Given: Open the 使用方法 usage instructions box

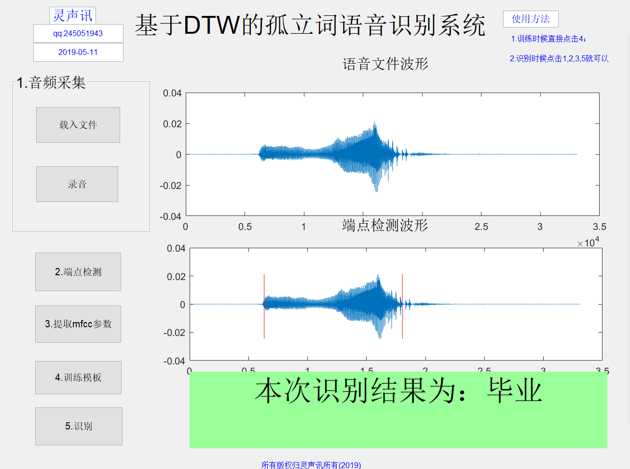Looking at the screenshot, I should (531, 19).
